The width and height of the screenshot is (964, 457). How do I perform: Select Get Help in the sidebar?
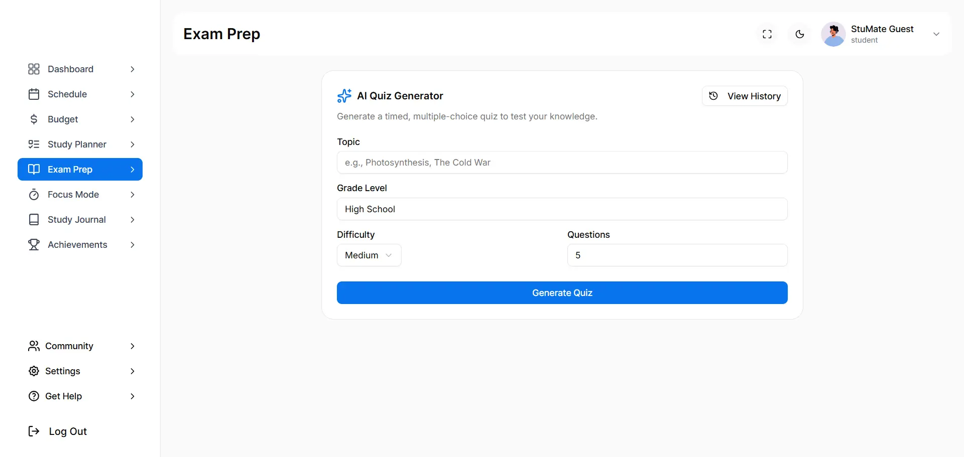pos(64,396)
